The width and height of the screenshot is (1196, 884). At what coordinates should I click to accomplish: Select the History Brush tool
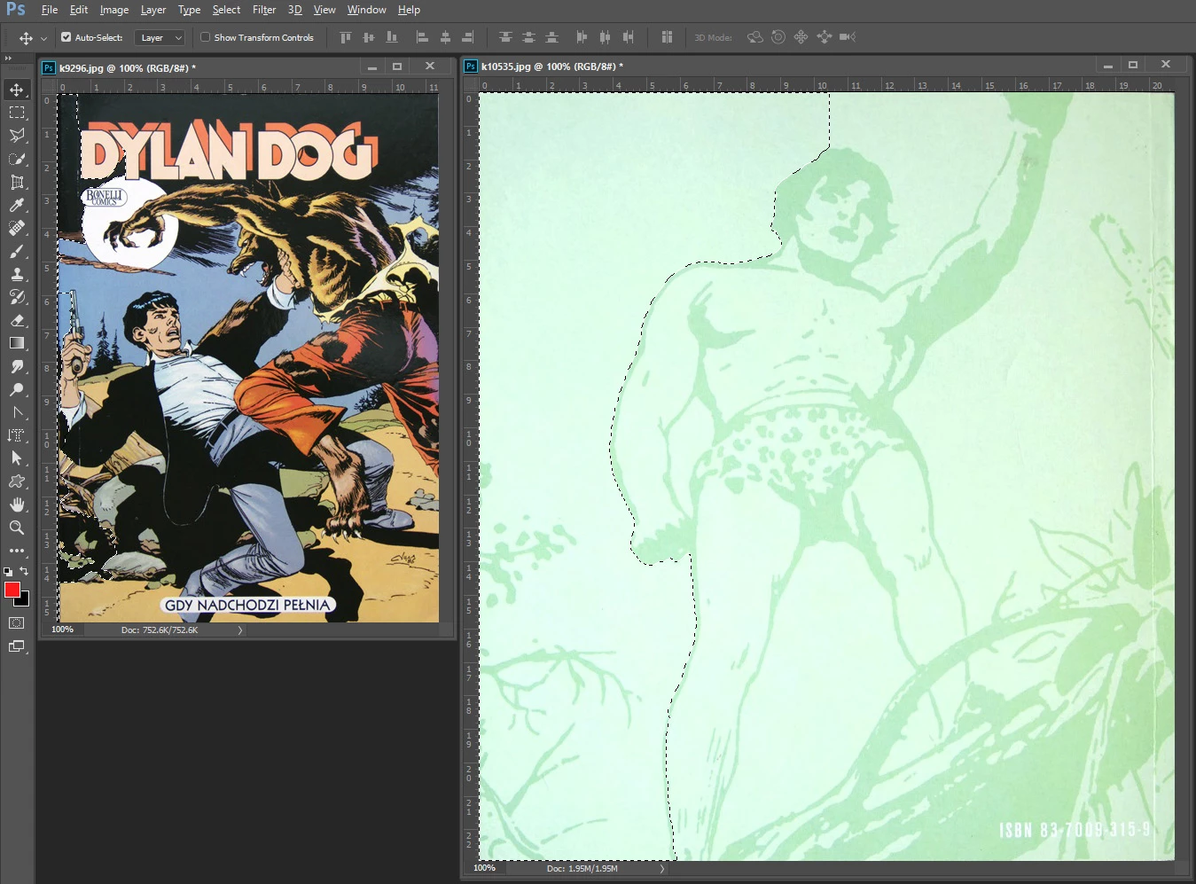pos(17,297)
